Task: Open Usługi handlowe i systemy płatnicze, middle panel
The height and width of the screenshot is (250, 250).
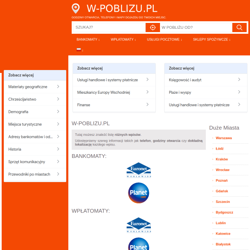Action: click(114, 80)
